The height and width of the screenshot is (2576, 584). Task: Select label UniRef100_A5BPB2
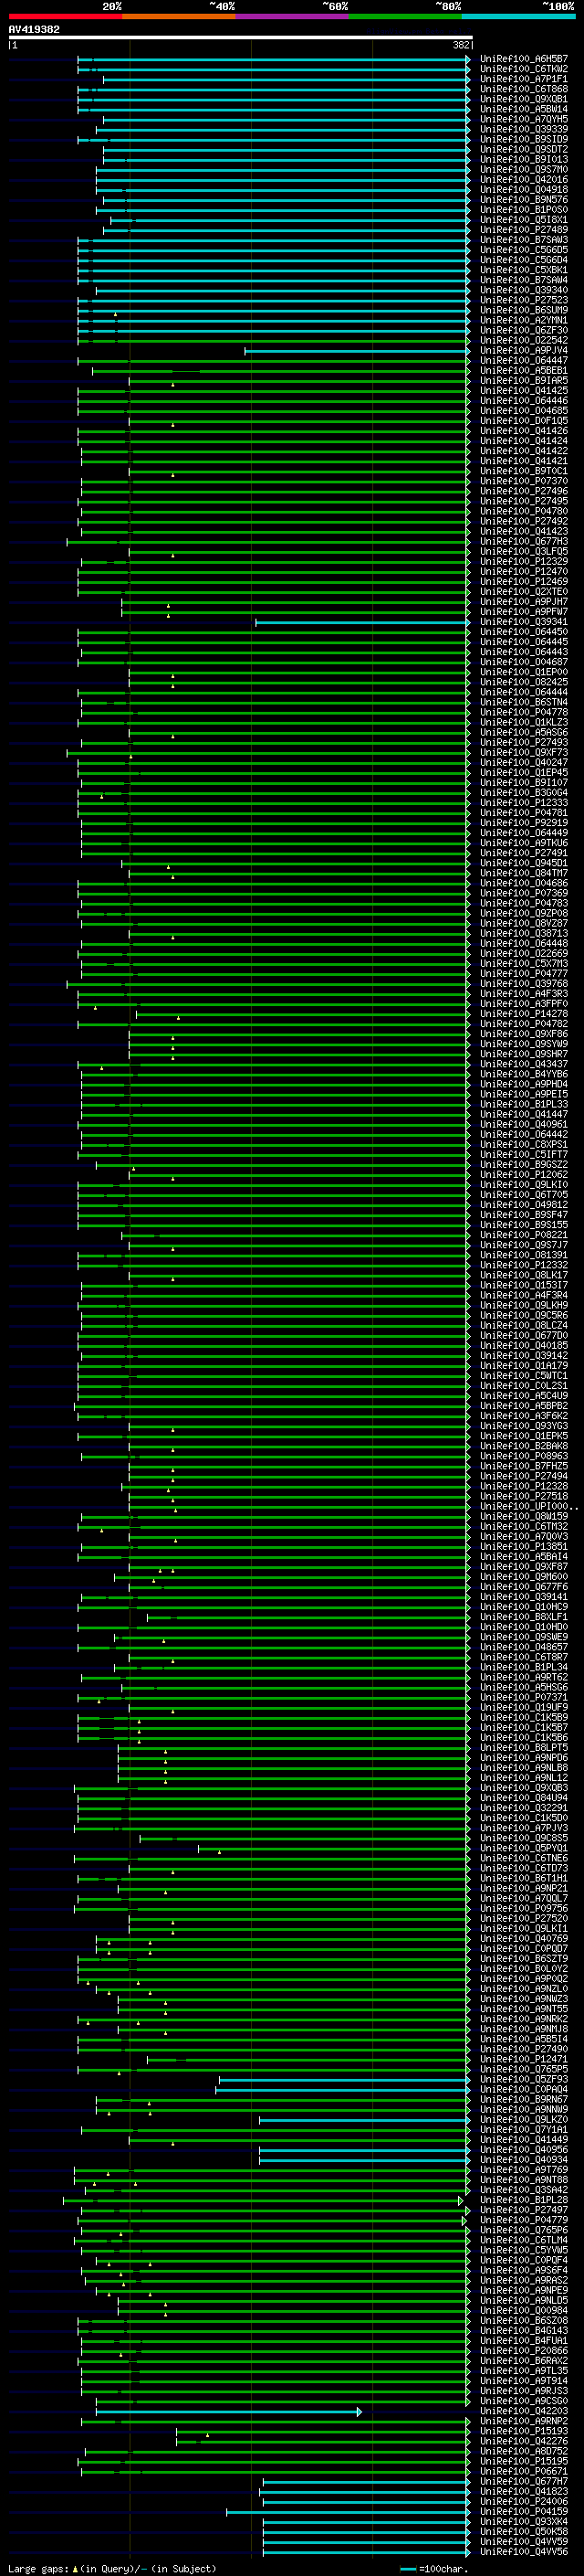click(523, 1406)
